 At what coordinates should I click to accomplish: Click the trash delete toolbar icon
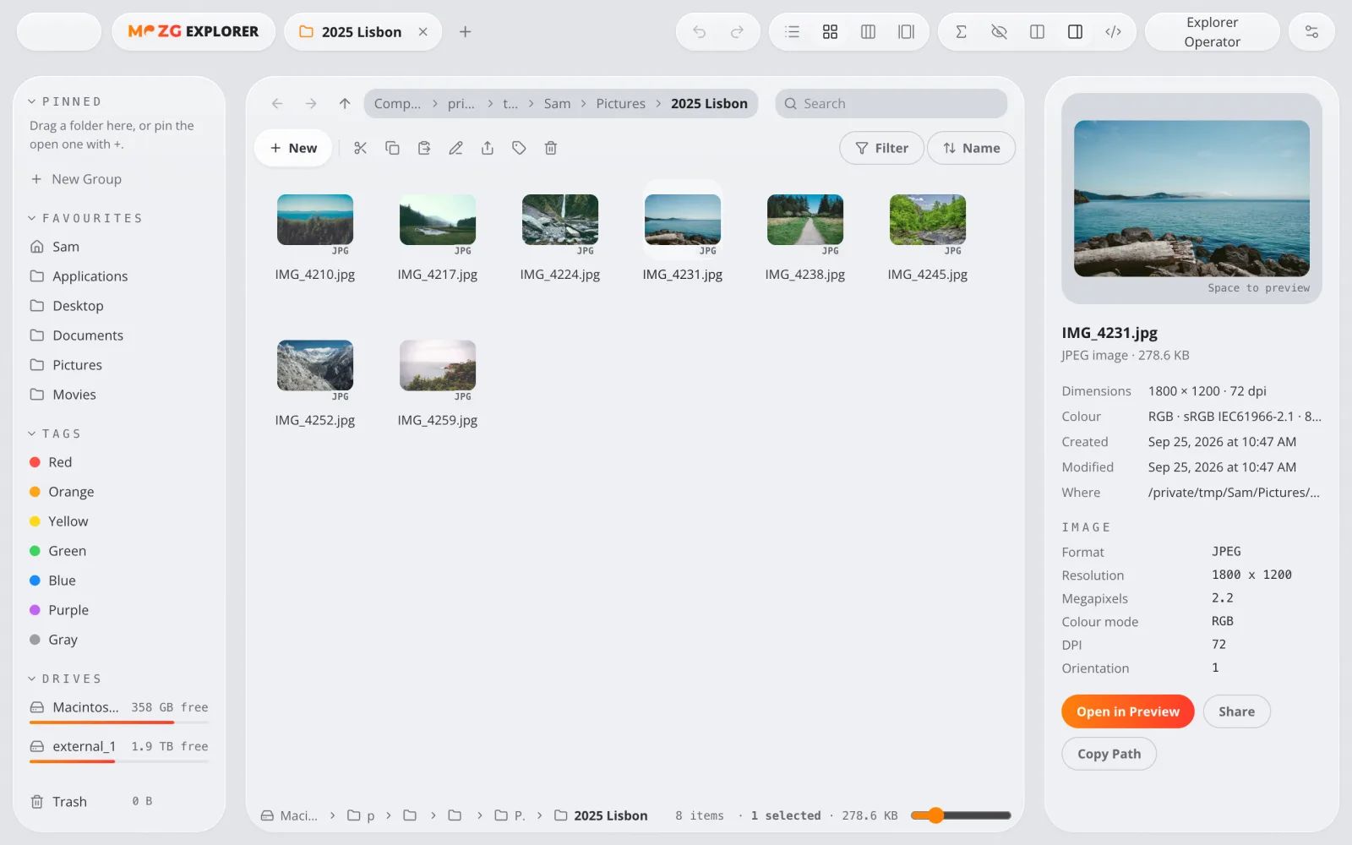pos(551,148)
